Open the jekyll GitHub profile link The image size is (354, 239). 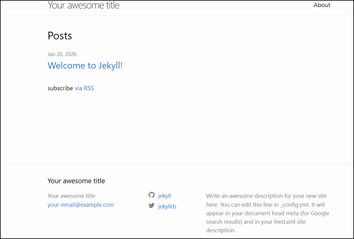point(164,196)
